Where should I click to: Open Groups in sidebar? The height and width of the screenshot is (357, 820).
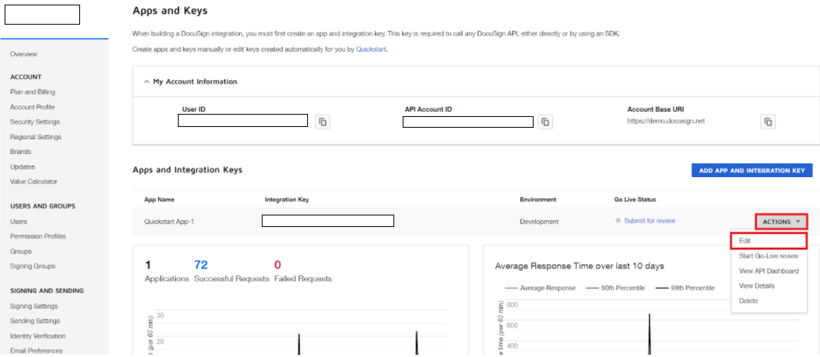pos(21,252)
